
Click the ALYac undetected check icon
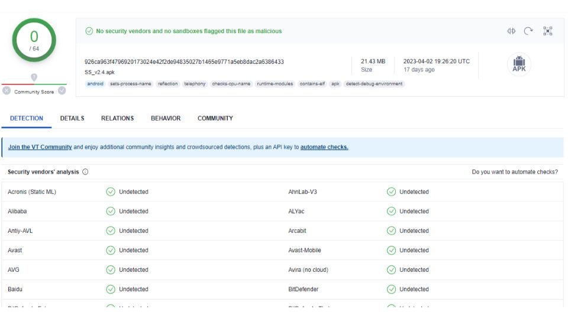[x=391, y=211]
